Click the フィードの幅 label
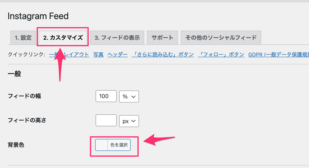This screenshot has height=168, width=309. point(24,96)
